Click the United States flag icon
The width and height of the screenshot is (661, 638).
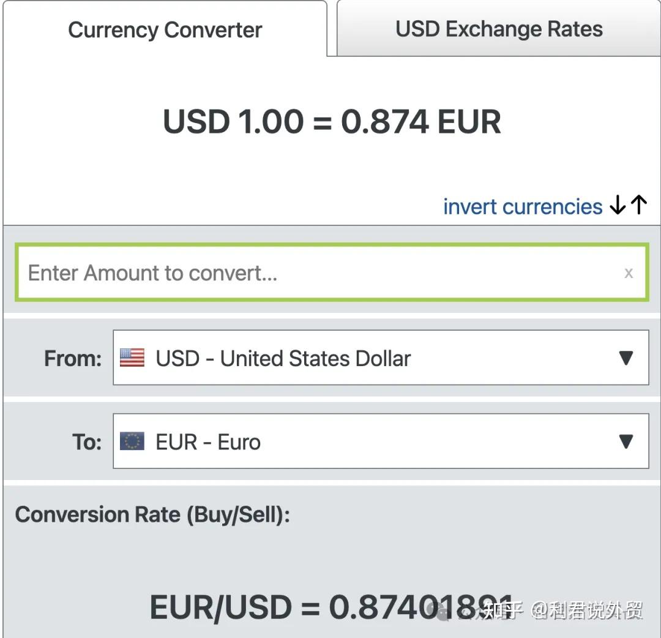pyautogui.click(x=132, y=358)
